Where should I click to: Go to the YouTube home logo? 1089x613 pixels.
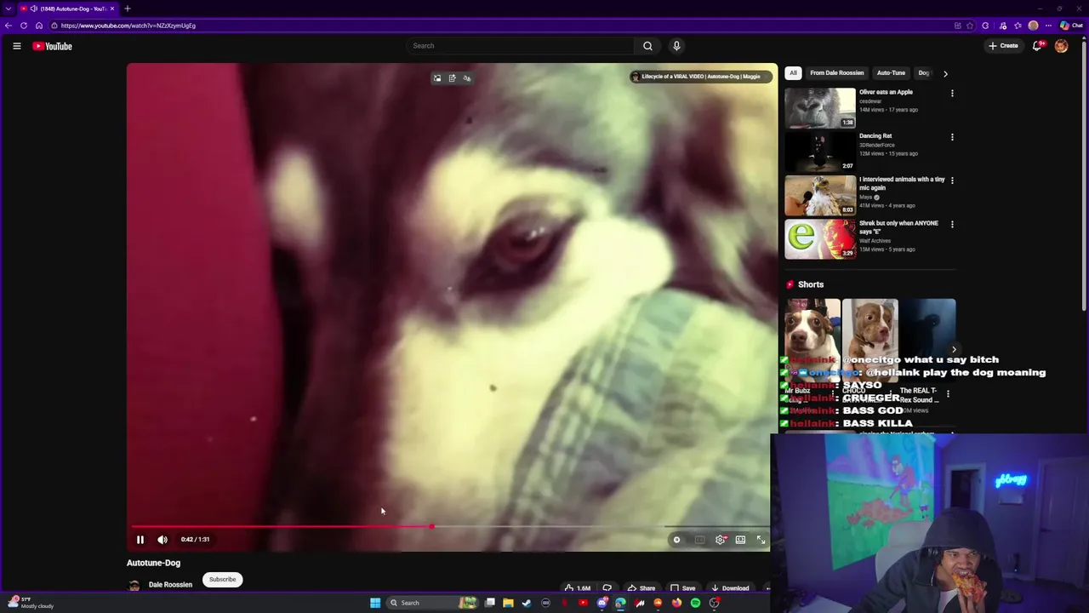pos(53,46)
